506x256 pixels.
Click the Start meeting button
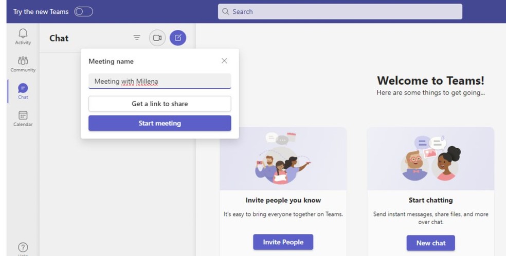click(x=160, y=123)
